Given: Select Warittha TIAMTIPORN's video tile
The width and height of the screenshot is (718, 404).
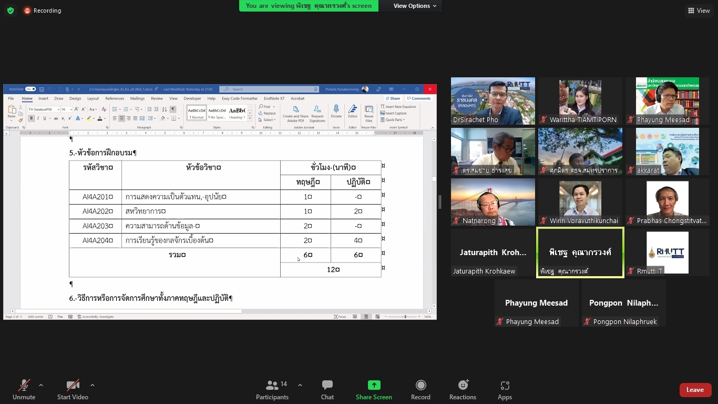Looking at the screenshot, I should point(580,101).
